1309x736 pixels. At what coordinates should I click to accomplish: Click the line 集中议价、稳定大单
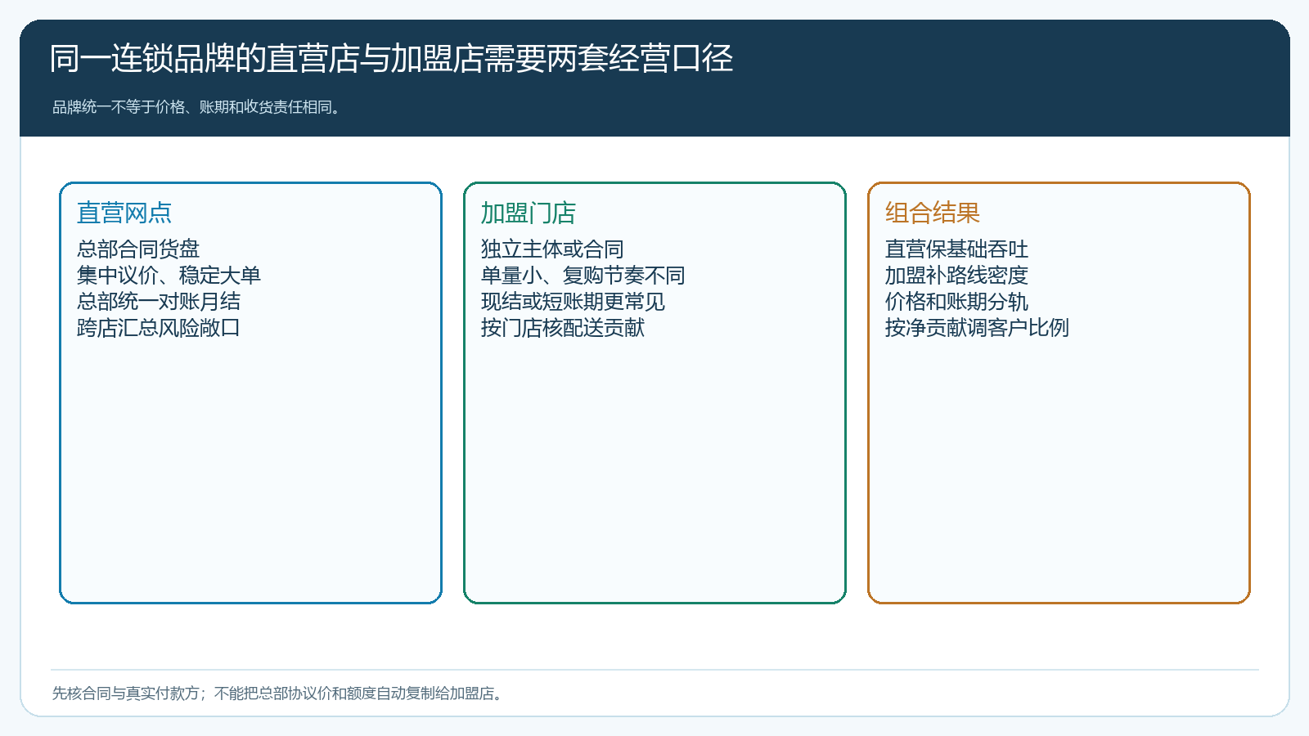point(169,275)
